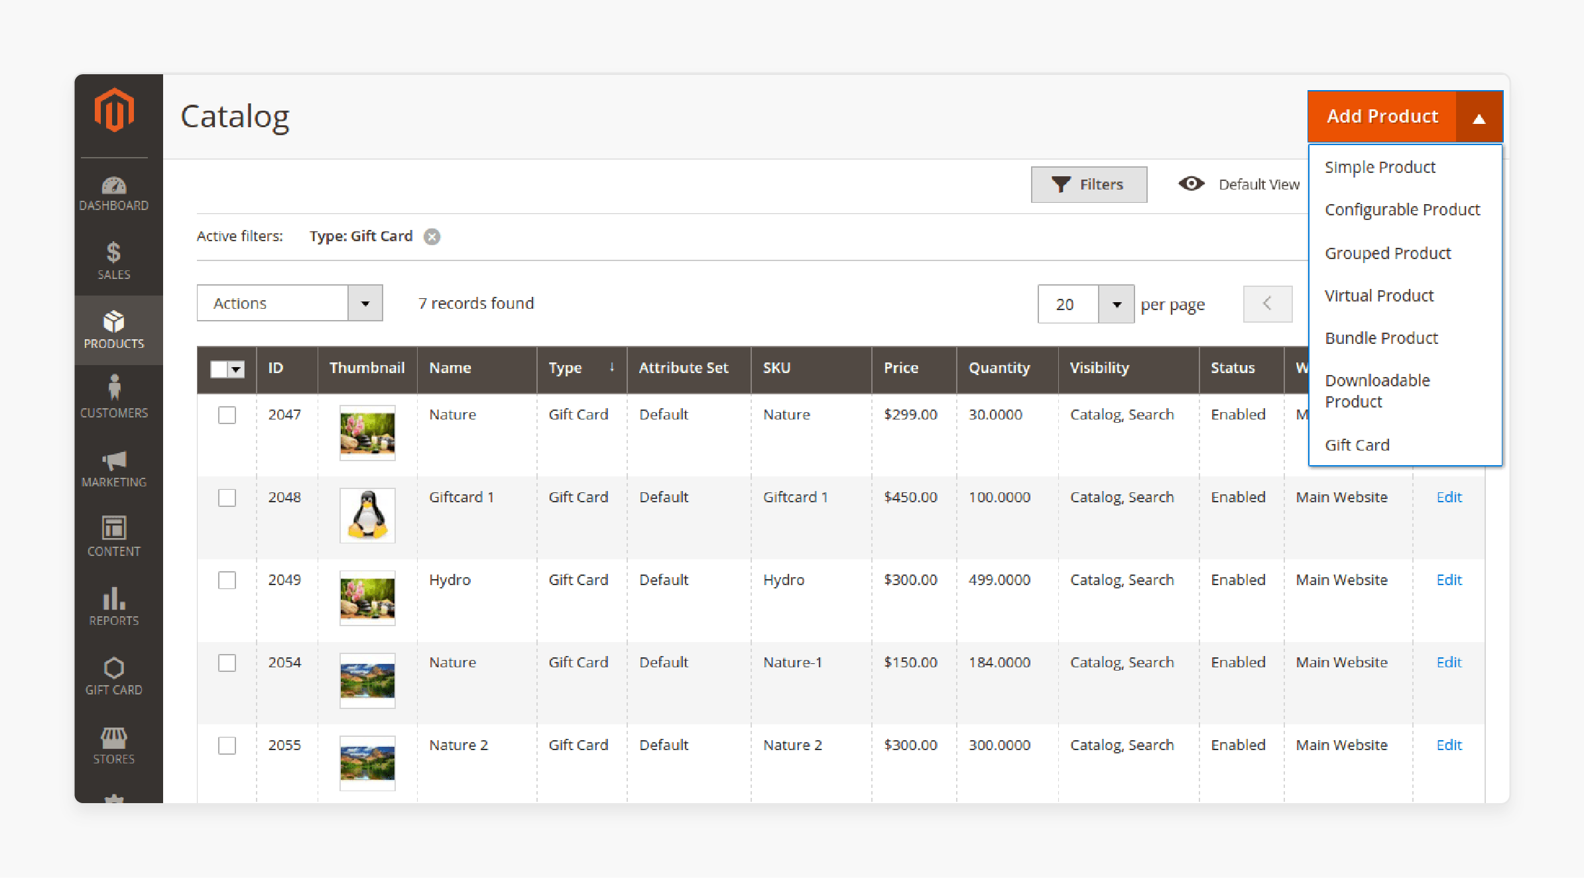The image size is (1584, 878).
Task: Check the box for product 2054
Action: 227,663
